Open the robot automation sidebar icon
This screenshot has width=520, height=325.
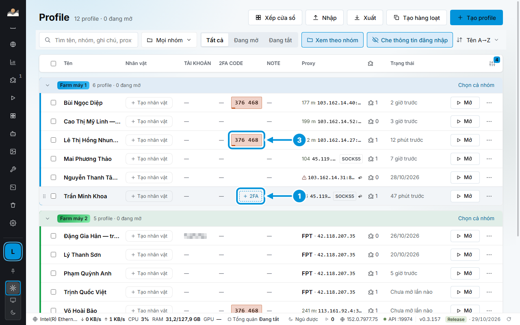tap(13, 134)
